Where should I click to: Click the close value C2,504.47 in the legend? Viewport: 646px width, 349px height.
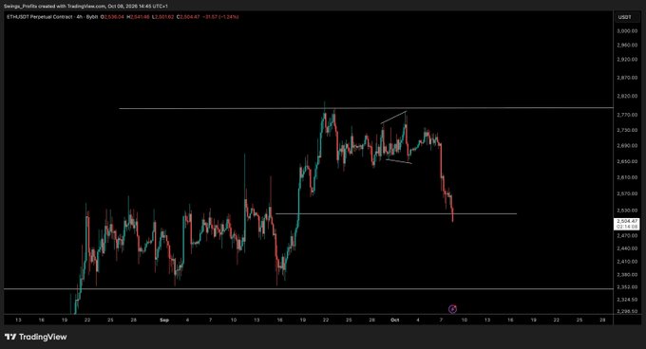188,17
